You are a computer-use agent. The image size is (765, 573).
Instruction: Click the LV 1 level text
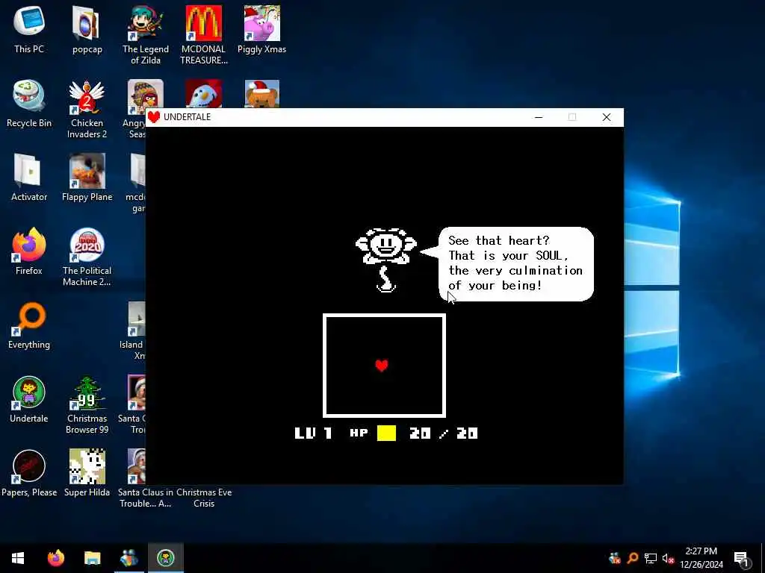click(313, 433)
